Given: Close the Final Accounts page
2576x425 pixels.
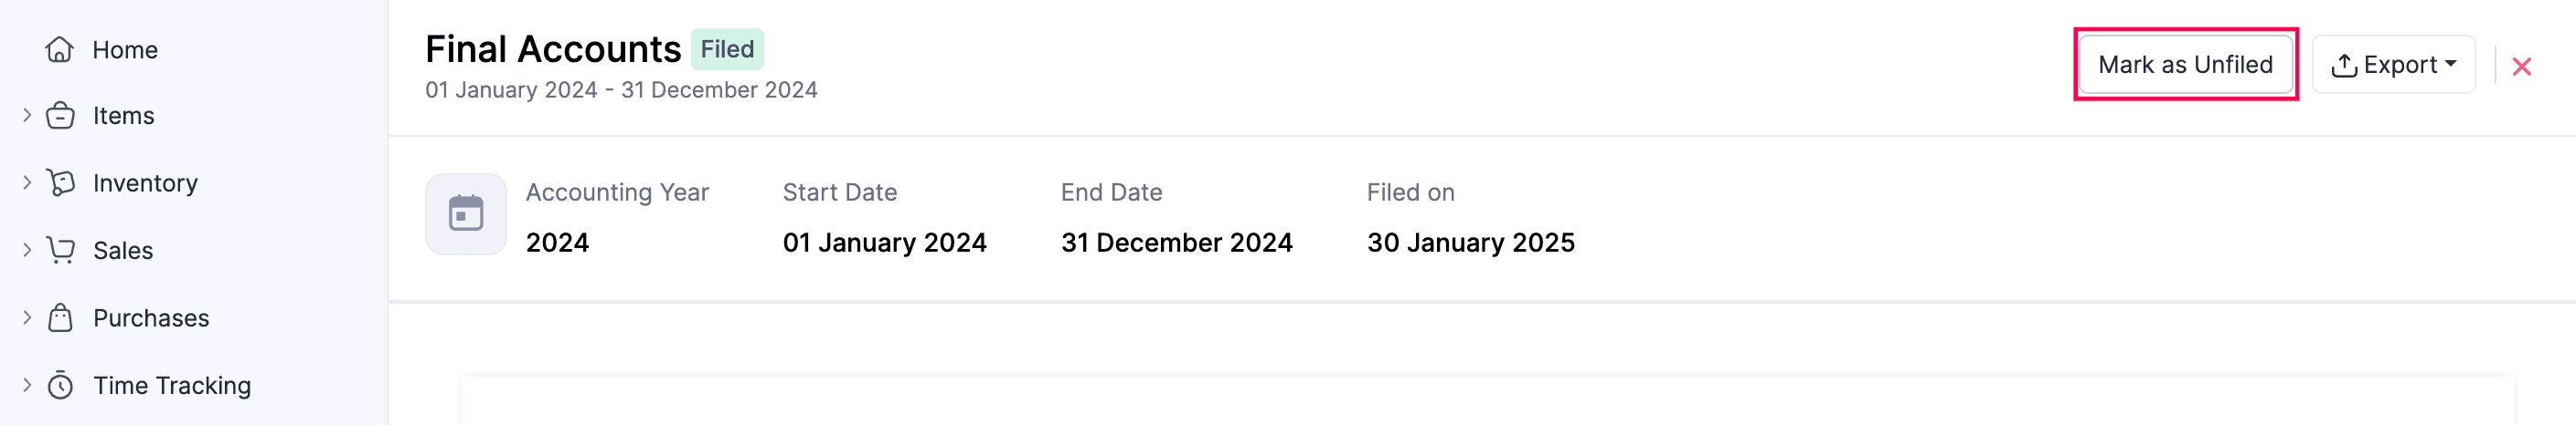Looking at the screenshot, I should click(2521, 66).
